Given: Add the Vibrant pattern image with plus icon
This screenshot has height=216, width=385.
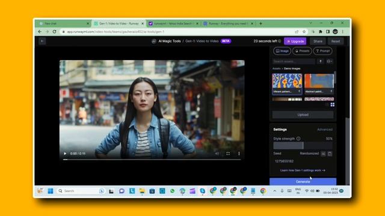Looking at the screenshot, I should coord(299,91).
